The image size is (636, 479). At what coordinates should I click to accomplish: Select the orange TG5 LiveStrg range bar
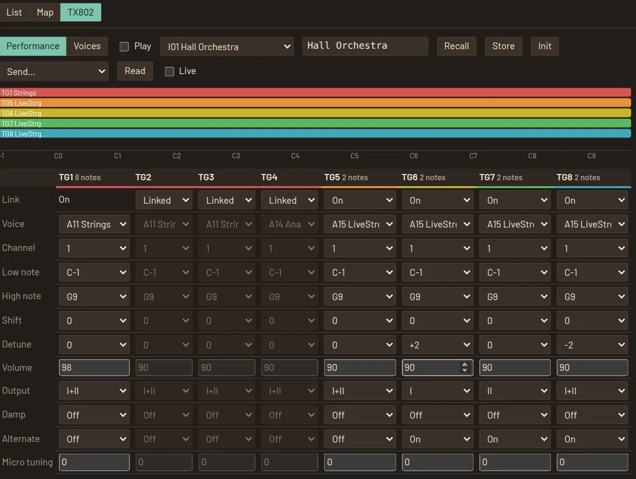(315, 103)
